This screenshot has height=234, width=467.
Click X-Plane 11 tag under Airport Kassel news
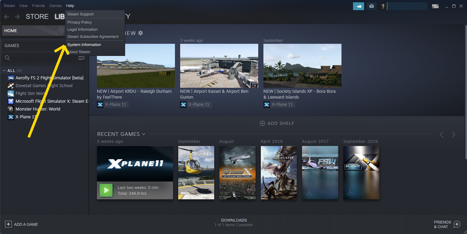click(x=196, y=105)
